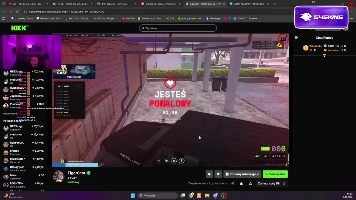Mute the TigerScot tab audio icon
Screen dimensions: 356x200
(x=219, y=4)
